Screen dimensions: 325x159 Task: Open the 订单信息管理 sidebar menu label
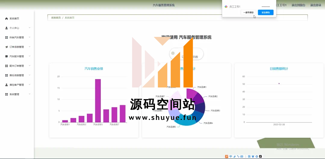click(17, 47)
